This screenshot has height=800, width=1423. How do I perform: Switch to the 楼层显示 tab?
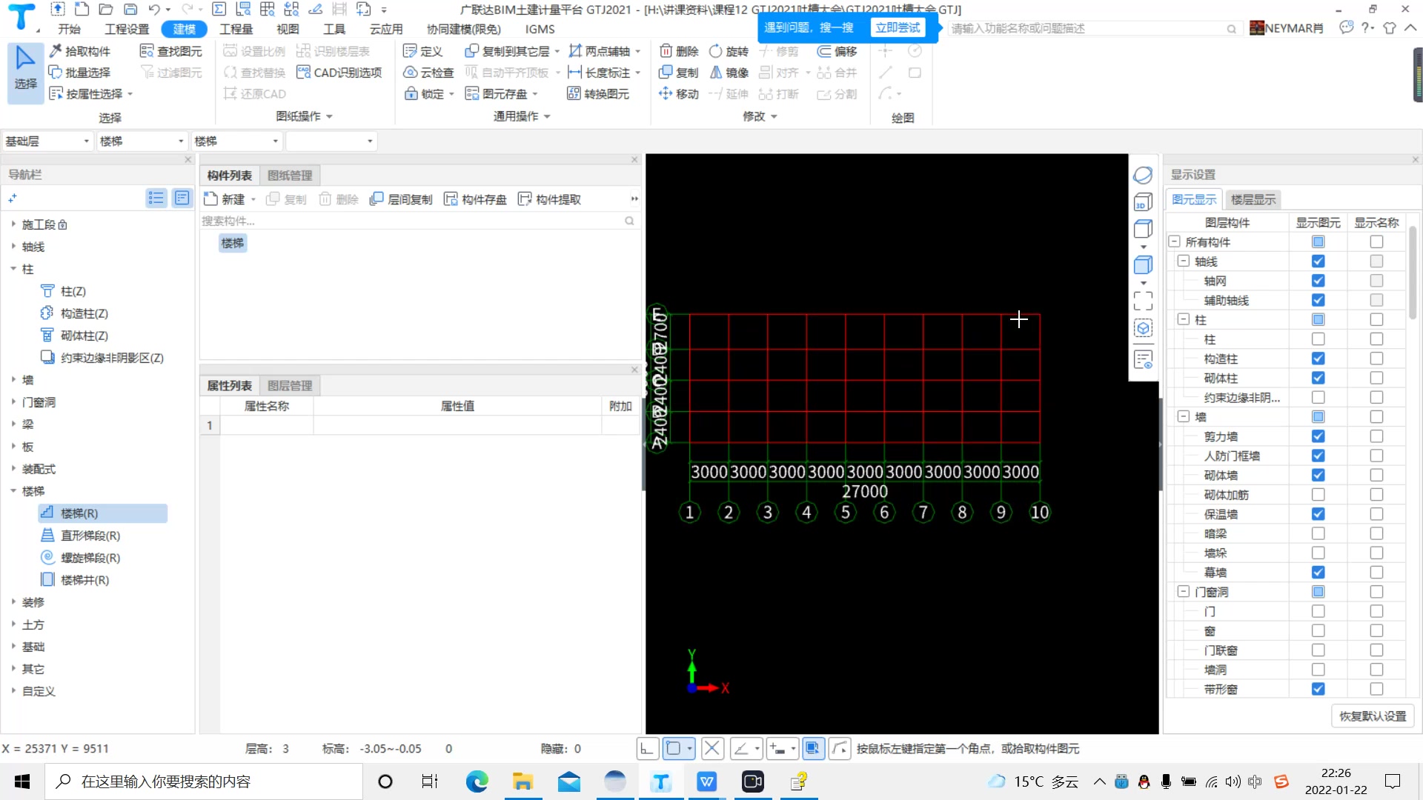click(1253, 199)
